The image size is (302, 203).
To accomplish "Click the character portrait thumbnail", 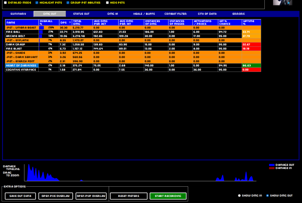I will 282,2.
